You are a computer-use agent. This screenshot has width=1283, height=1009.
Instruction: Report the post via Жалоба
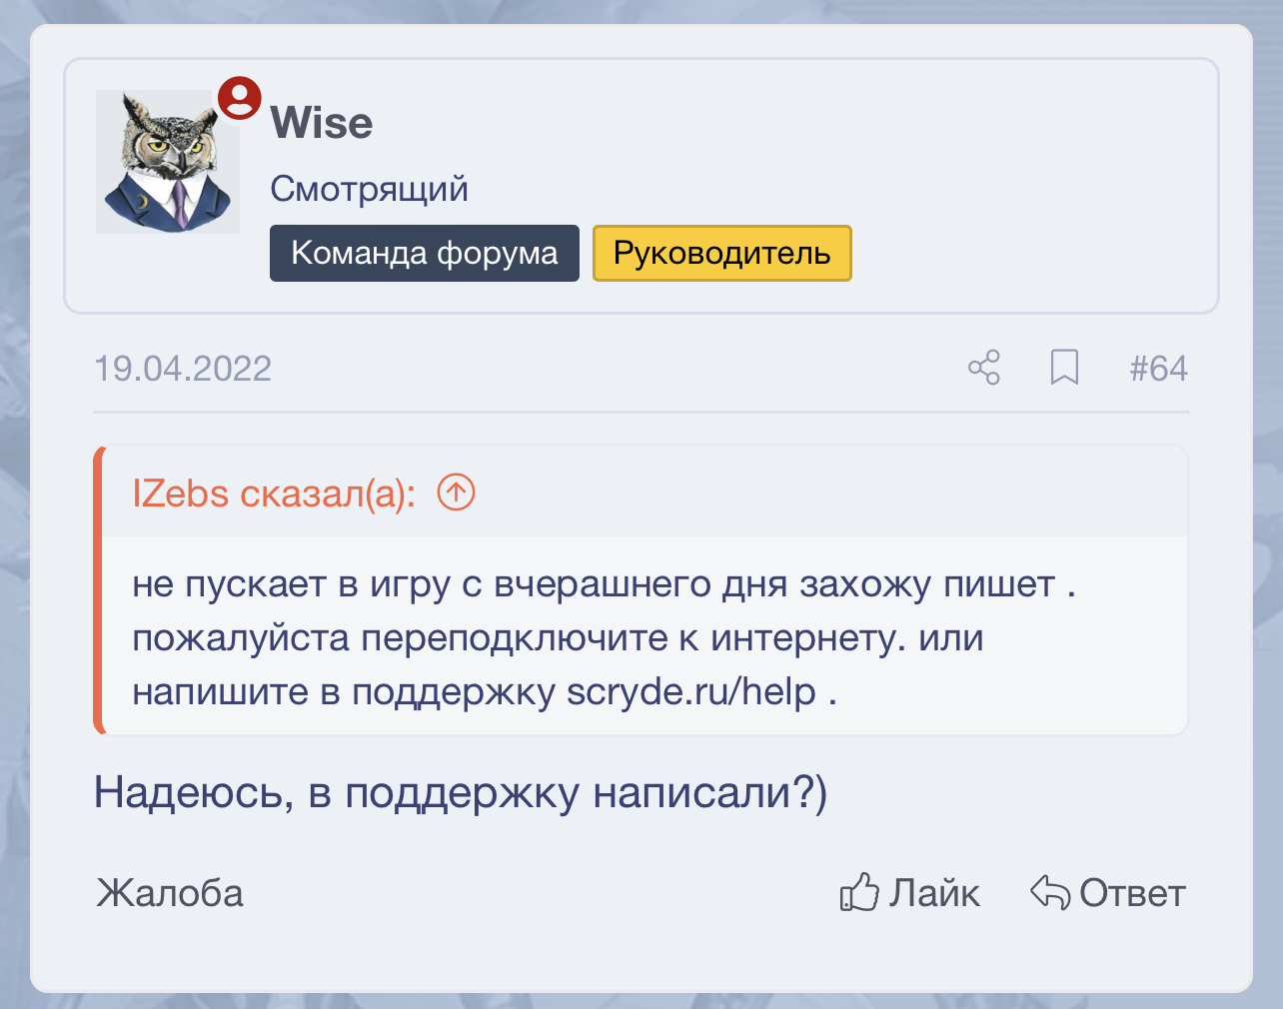[x=168, y=893]
